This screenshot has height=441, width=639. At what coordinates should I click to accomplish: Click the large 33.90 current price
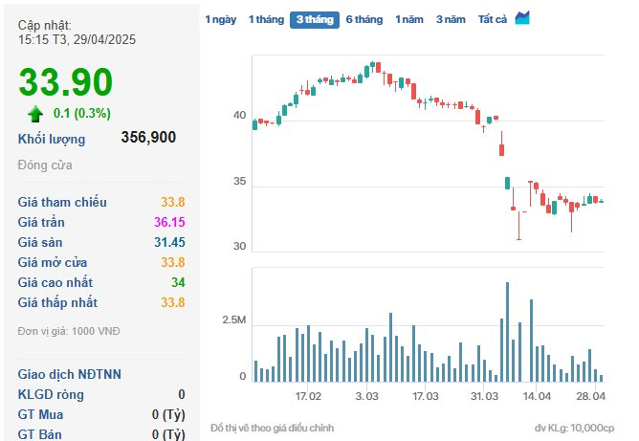click(x=65, y=83)
